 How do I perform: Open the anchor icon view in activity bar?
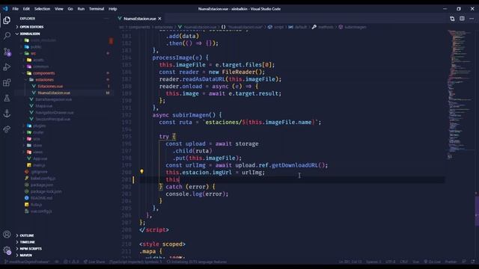pyautogui.click(x=7, y=114)
